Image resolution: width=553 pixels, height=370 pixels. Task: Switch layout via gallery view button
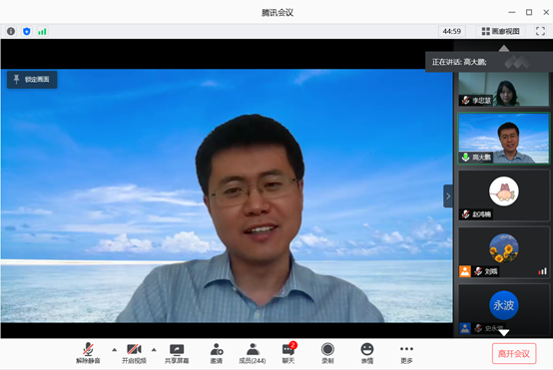(x=500, y=31)
